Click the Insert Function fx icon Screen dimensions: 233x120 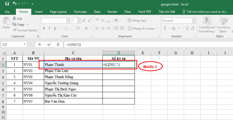point(58,45)
